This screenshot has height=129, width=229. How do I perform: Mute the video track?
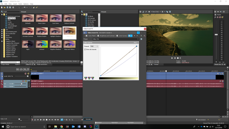(25, 74)
